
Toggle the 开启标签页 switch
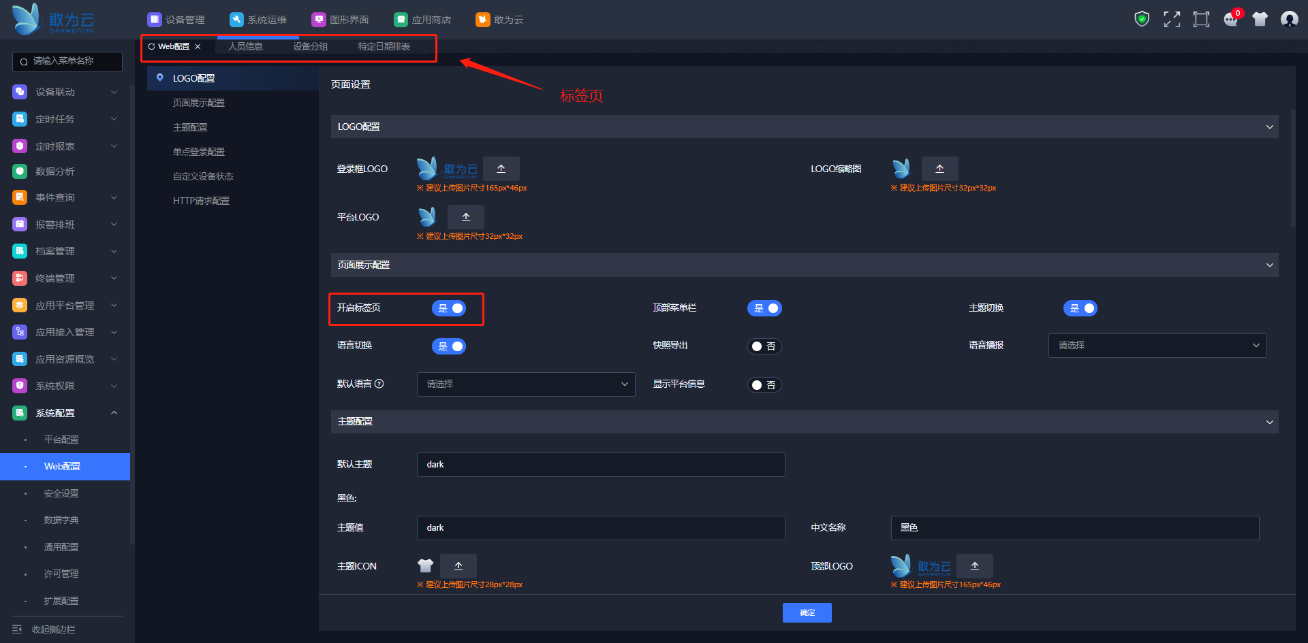click(x=449, y=308)
